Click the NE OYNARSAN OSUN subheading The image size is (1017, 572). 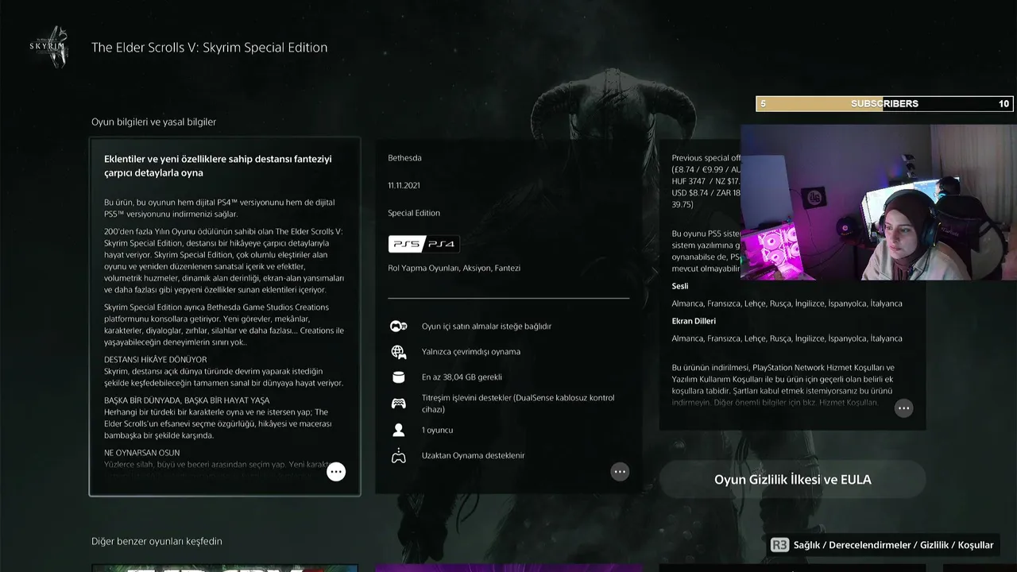(141, 453)
